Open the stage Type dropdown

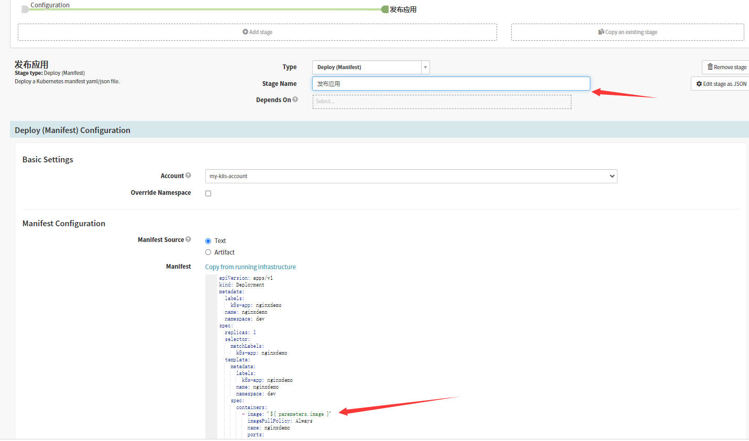(371, 67)
